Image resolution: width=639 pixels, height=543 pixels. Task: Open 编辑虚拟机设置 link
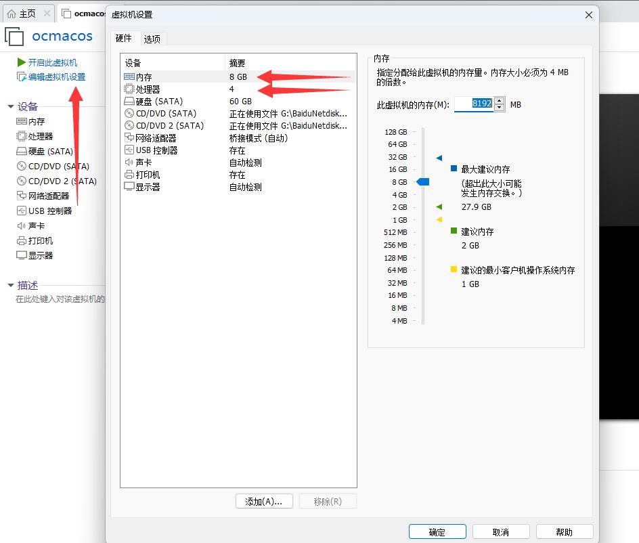pos(57,77)
